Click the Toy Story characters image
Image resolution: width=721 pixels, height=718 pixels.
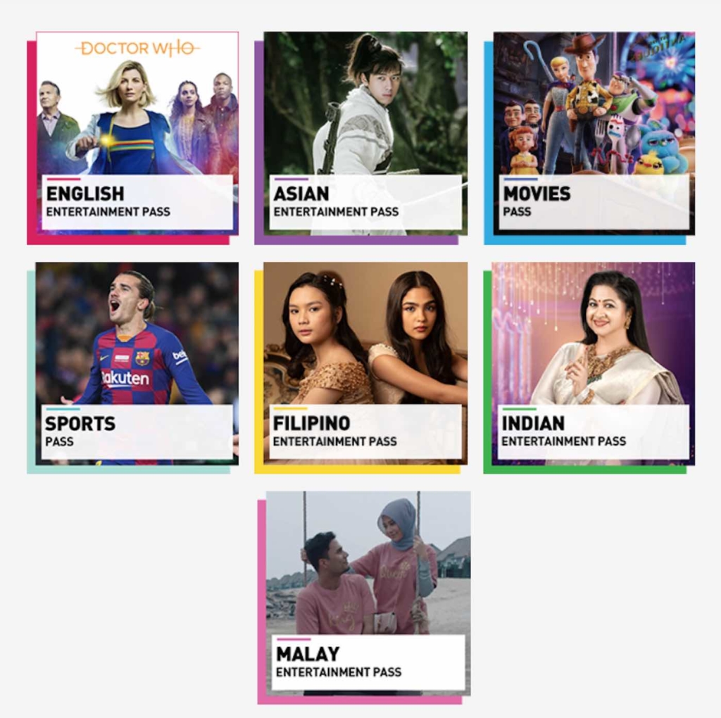pyautogui.click(x=594, y=103)
